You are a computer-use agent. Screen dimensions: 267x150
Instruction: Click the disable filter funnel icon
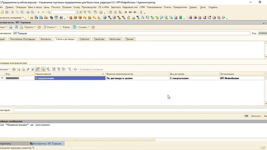click(x=70, y=69)
